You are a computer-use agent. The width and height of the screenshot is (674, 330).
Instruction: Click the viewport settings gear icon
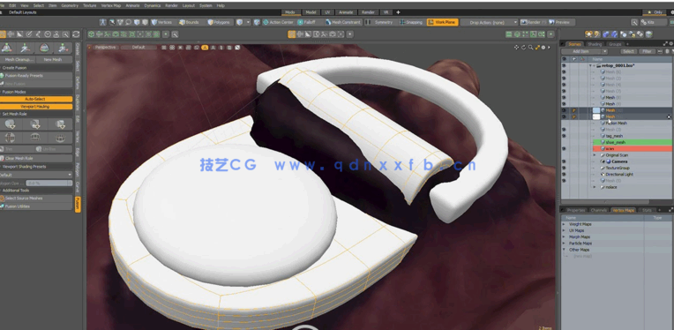pyautogui.click(x=543, y=48)
